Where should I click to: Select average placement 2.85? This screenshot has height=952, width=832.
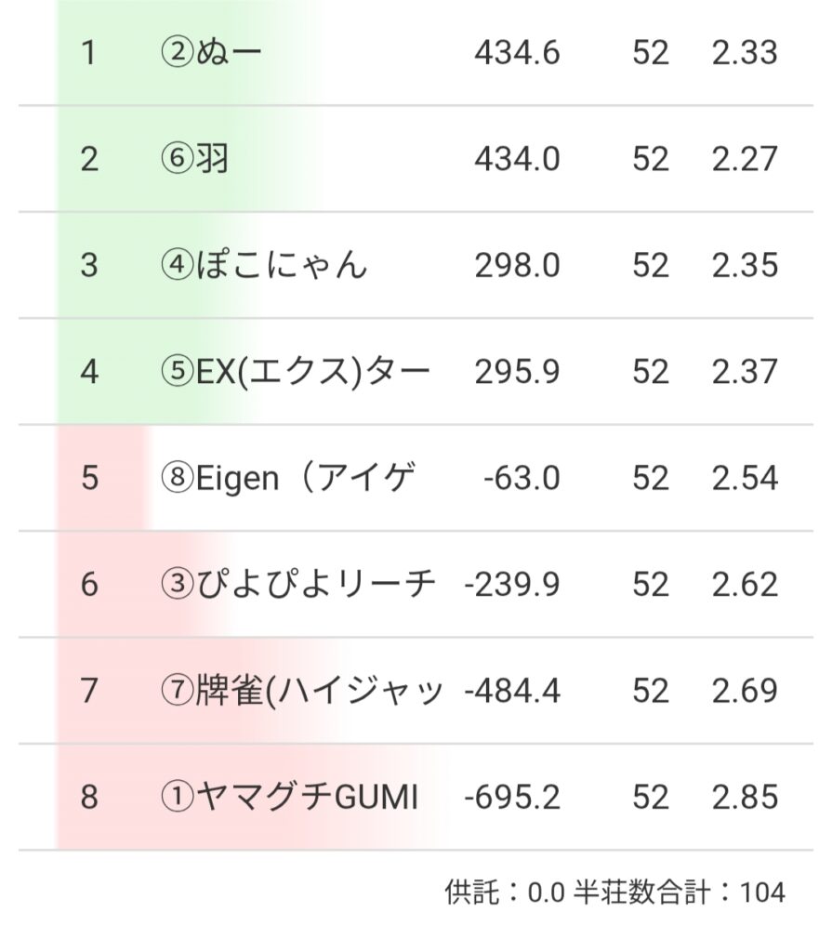pyautogui.click(x=745, y=798)
